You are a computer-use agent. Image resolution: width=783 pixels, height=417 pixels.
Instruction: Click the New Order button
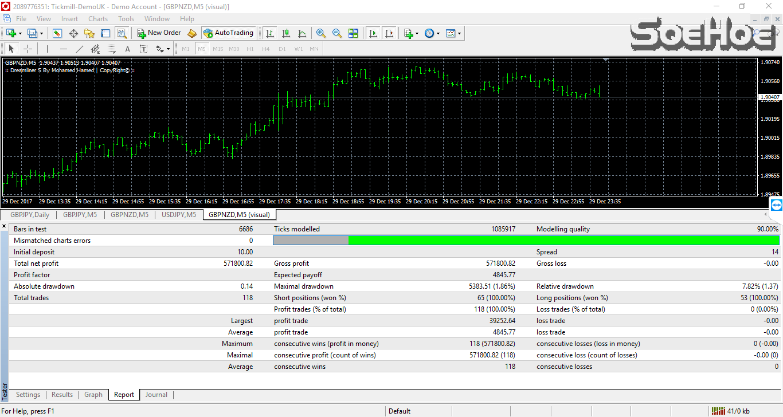pos(159,33)
